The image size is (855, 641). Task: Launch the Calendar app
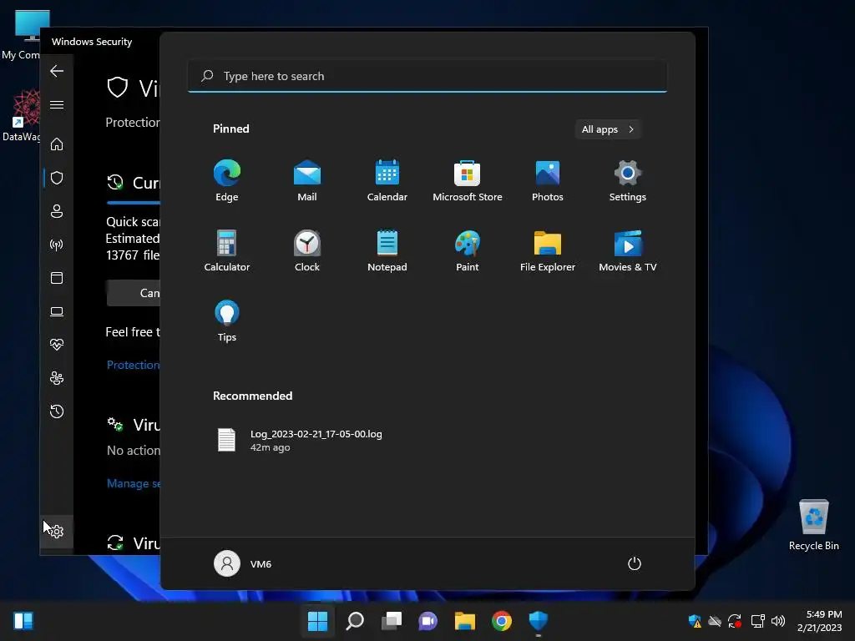387,180
